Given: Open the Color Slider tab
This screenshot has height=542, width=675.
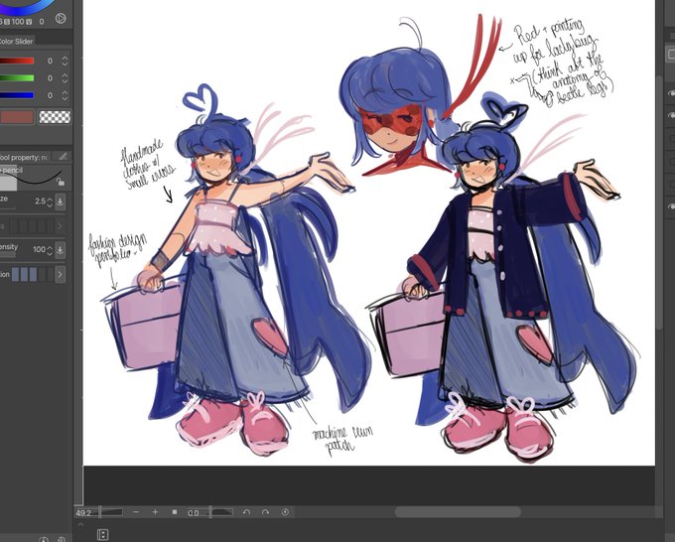Looking at the screenshot, I should (16, 42).
